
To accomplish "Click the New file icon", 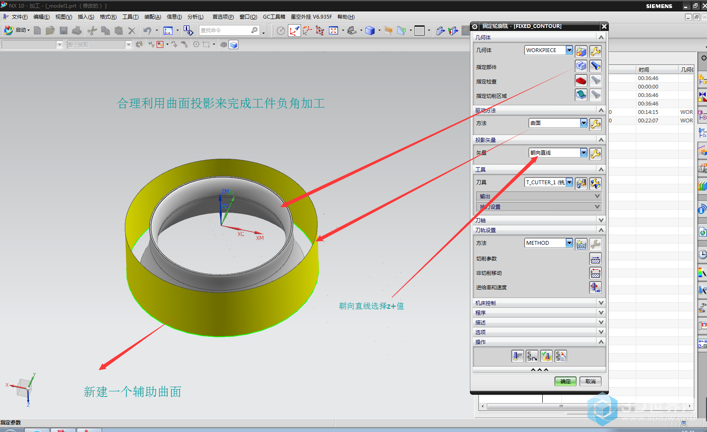I will (37, 30).
